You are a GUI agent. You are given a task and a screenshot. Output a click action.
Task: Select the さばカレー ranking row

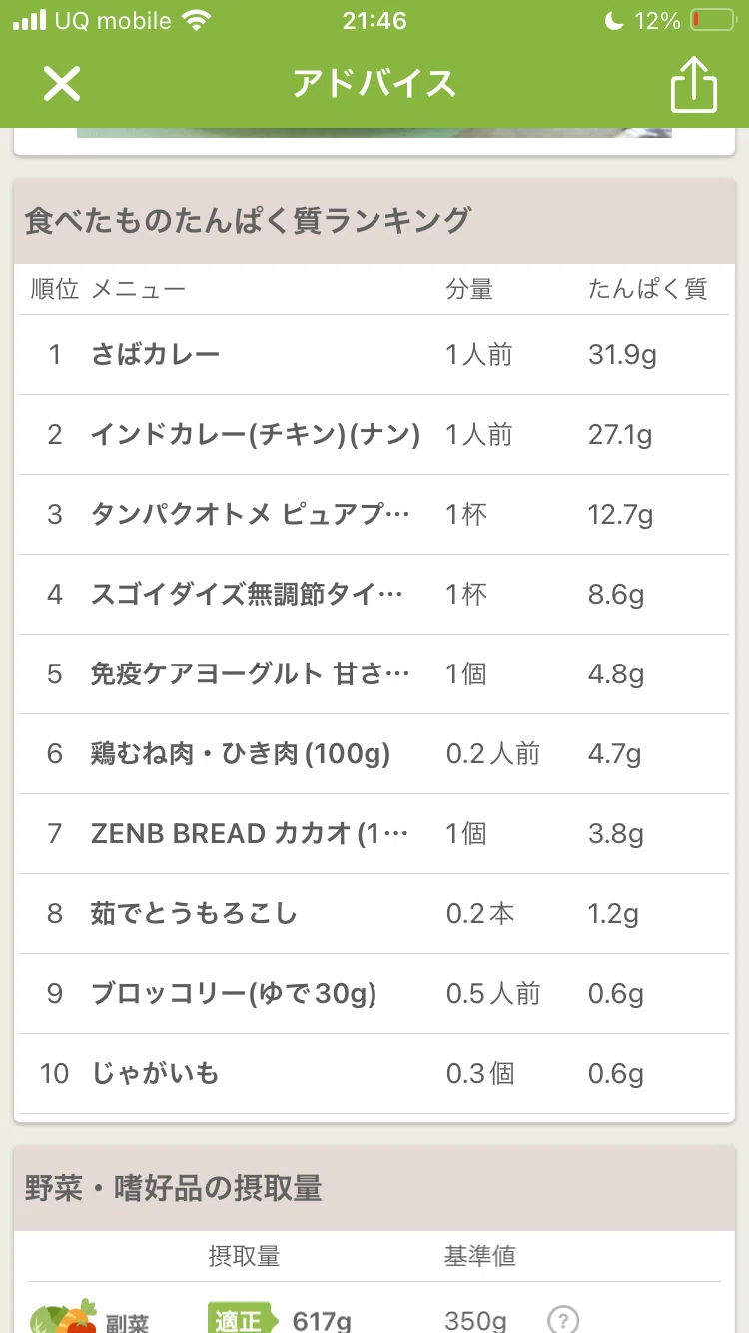374,355
